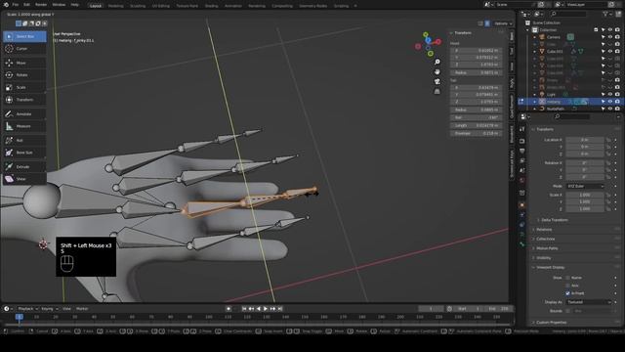Open the Render menu

pyautogui.click(x=41, y=5)
